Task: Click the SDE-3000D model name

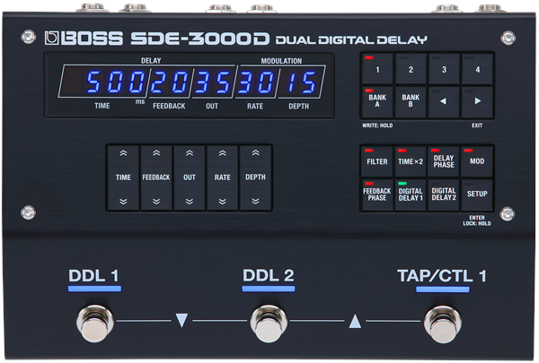Action: pos(199,39)
